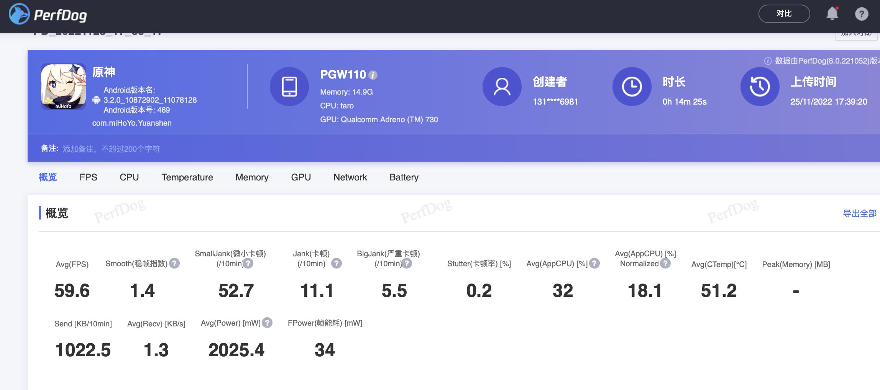880x390 pixels.
Task: Open the help question mark icon in header
Action: coord(861,14)
